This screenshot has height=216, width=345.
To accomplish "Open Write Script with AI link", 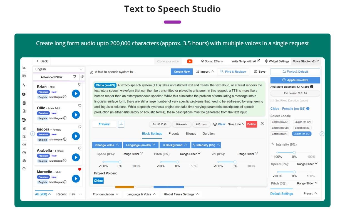I will [x=246, y=61].
